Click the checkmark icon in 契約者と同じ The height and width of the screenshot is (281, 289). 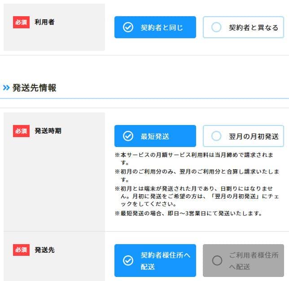[x=128, y=27]
